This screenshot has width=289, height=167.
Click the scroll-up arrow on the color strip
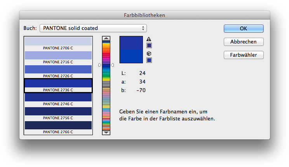point(106,38)
